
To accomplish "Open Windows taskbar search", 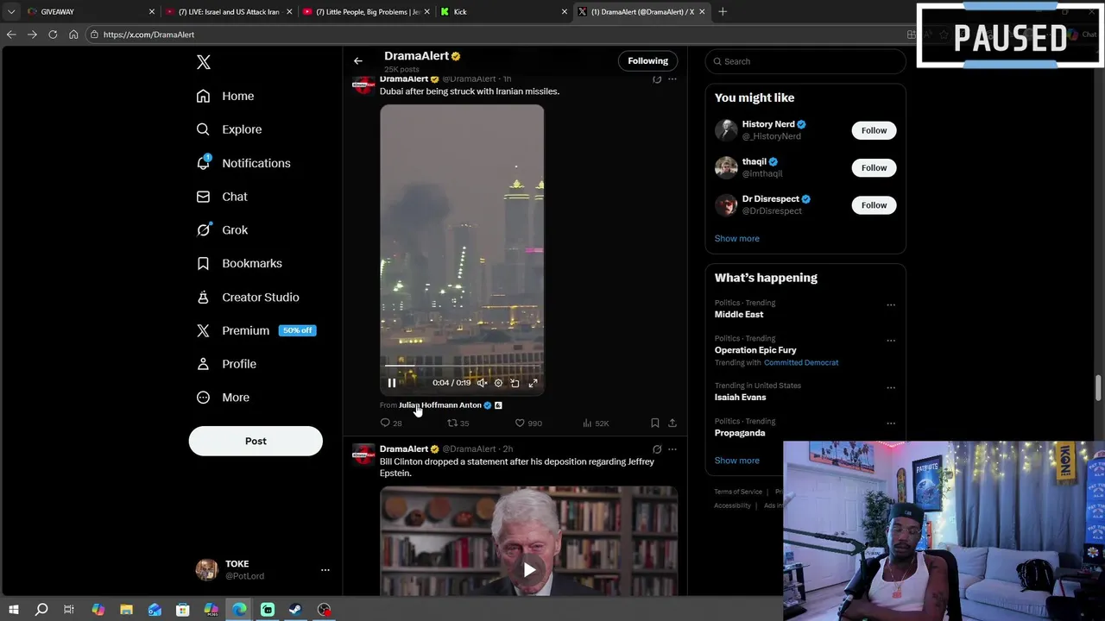I will click(41, 610).
